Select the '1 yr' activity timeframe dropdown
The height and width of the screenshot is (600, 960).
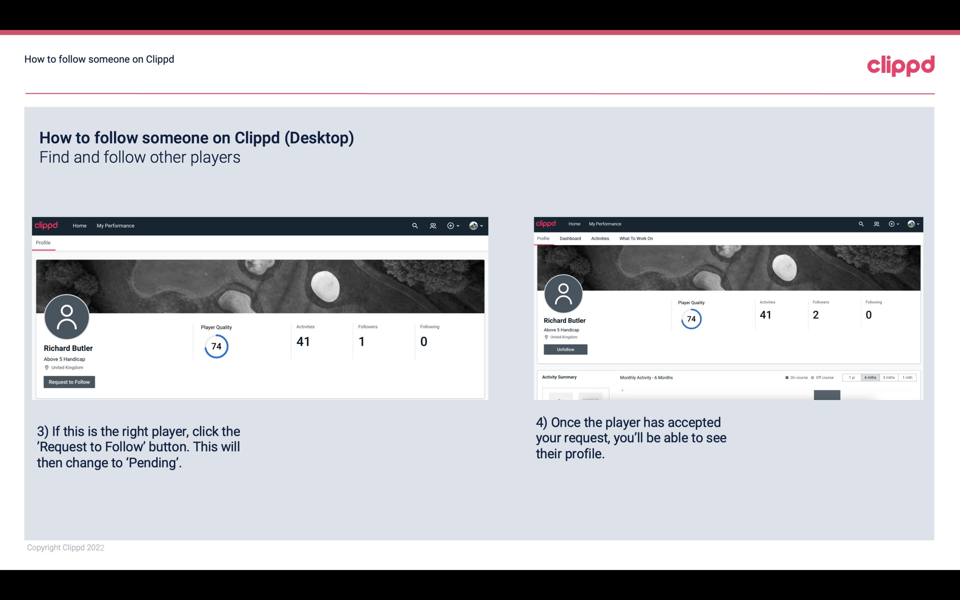pyautogui.click(x=852, y=378)
